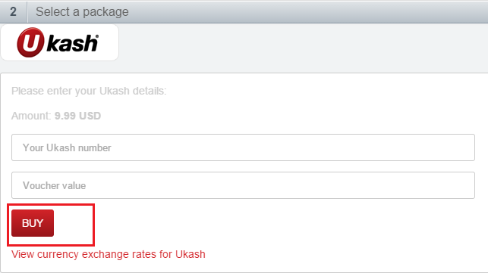Collapse step 2 header bar
Image resolution: width=488 pixels, height=273 pixels.
click(x=244, y=12)
